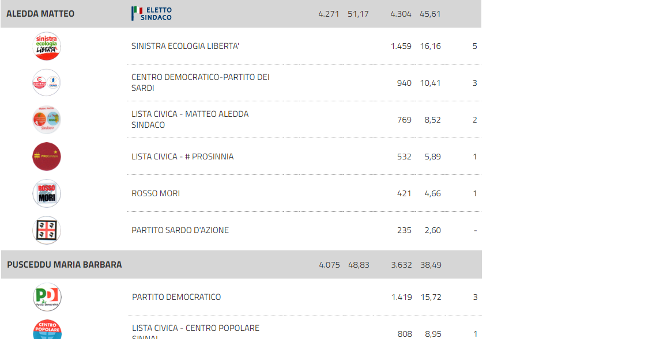Click the Partito Democratico PD logo
The height and width of the screenshot is (339, 671).
pos(47,296)
